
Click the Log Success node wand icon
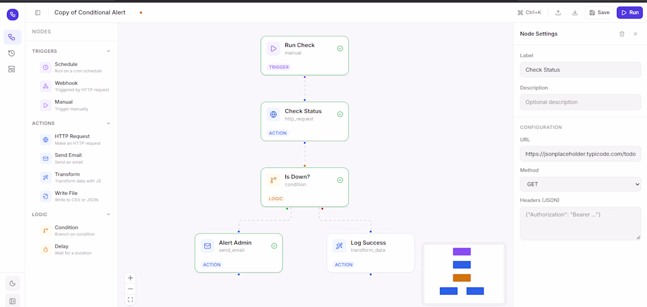339,246
